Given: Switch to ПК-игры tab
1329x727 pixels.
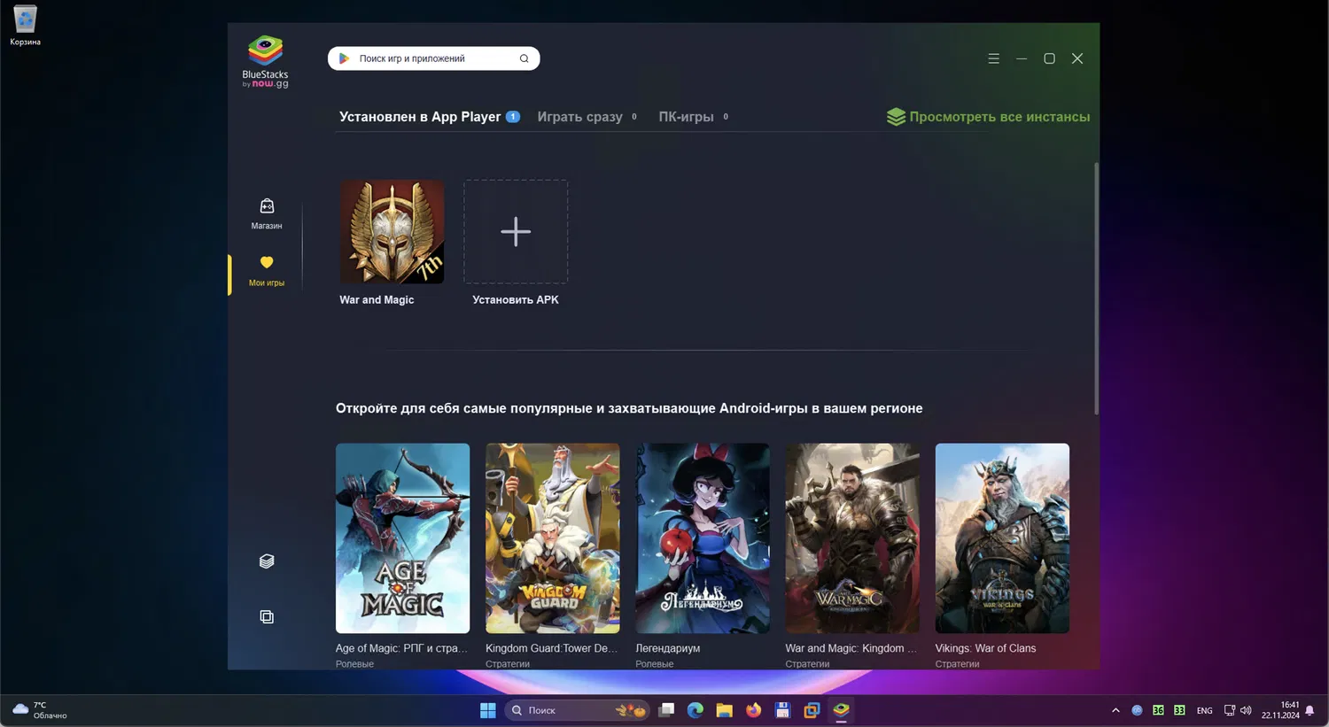Looking at the screenshot, I should click(x=686, y=117).
